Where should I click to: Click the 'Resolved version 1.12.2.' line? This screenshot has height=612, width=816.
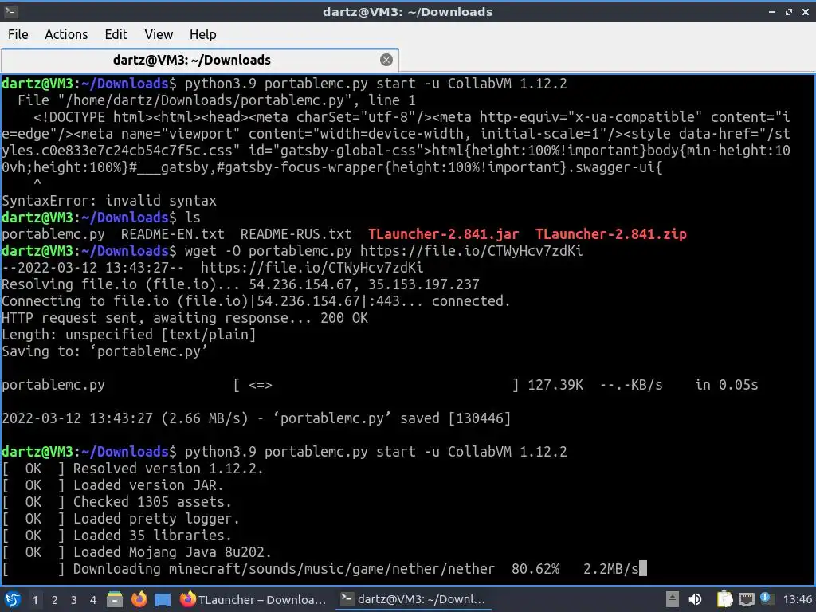pyautogui.click(x=168, y=469)
